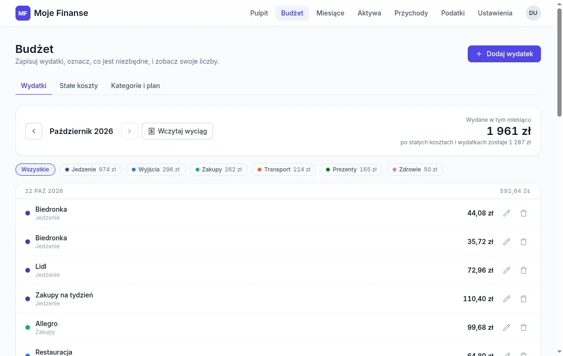Viewport: 563px width, 356px height.
Task: Click the 22 PAŹ 2026 date header
Action: pos(44,191)
